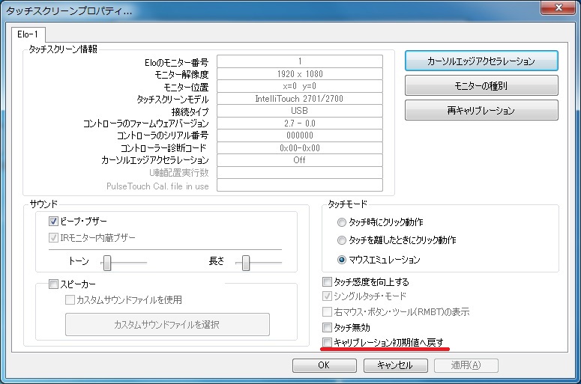Select タッチ時にクリック動作 radio option
This screenshot has height=384, width=581.
[x=342, y=222]
